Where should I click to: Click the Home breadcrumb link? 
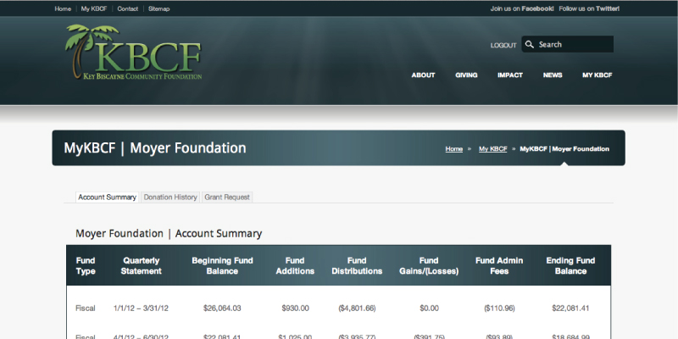454,149
